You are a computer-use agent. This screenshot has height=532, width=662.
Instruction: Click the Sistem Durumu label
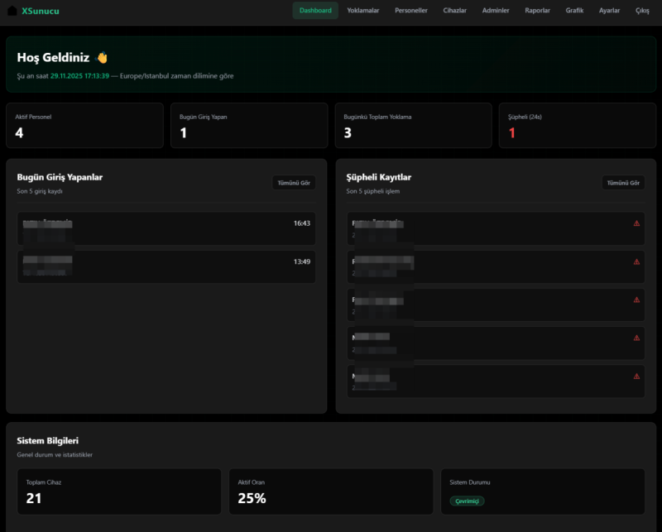tap(470, 482)
